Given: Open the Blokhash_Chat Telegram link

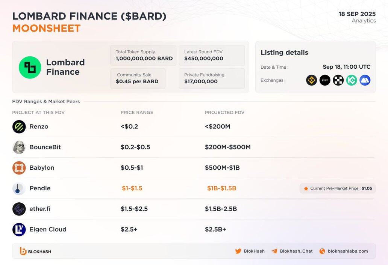Looking at the screenshot, I should [292, 251].
